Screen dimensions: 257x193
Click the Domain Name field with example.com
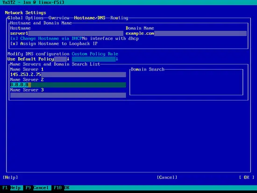point(186,33)
